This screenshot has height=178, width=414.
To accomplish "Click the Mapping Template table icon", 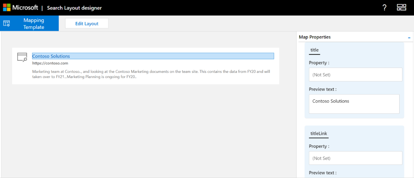I will tap(6, 23).
